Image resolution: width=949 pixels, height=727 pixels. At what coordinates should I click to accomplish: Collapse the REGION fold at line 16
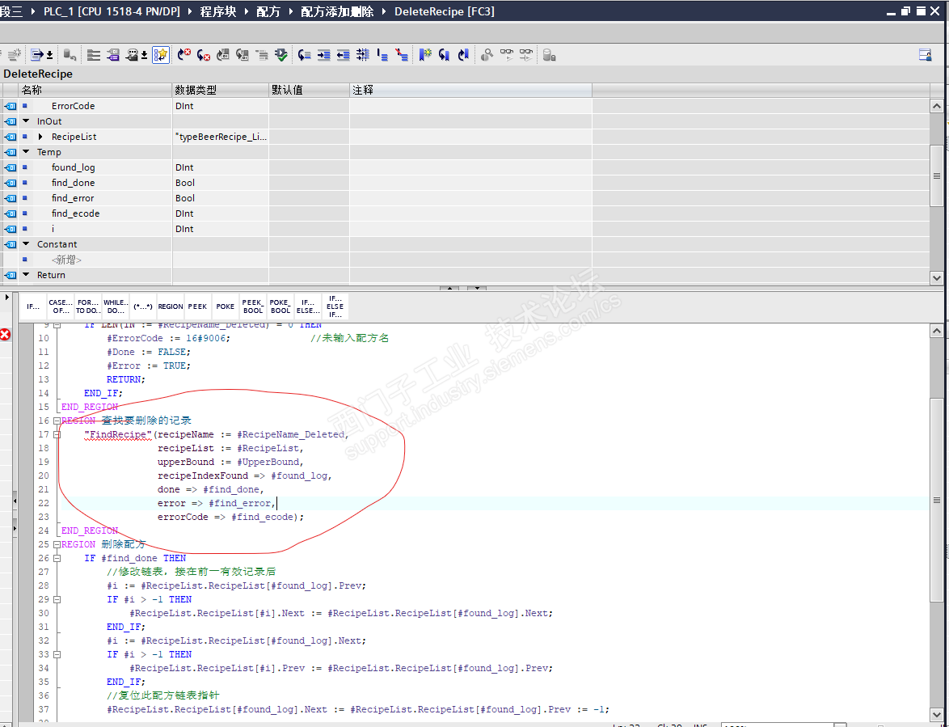(57, 421)
